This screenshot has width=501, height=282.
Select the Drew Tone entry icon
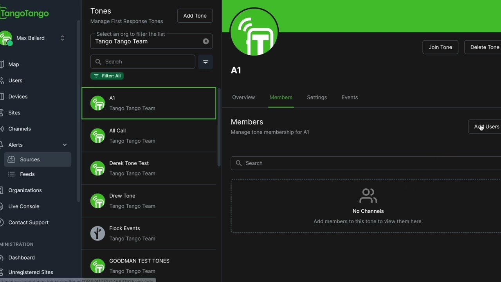tap(98, 201)
